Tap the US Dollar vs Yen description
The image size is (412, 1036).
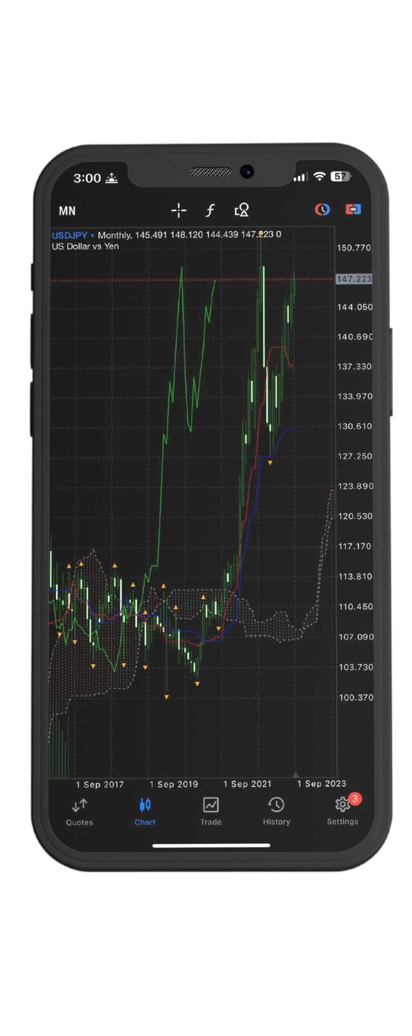(x=85, y=246)
